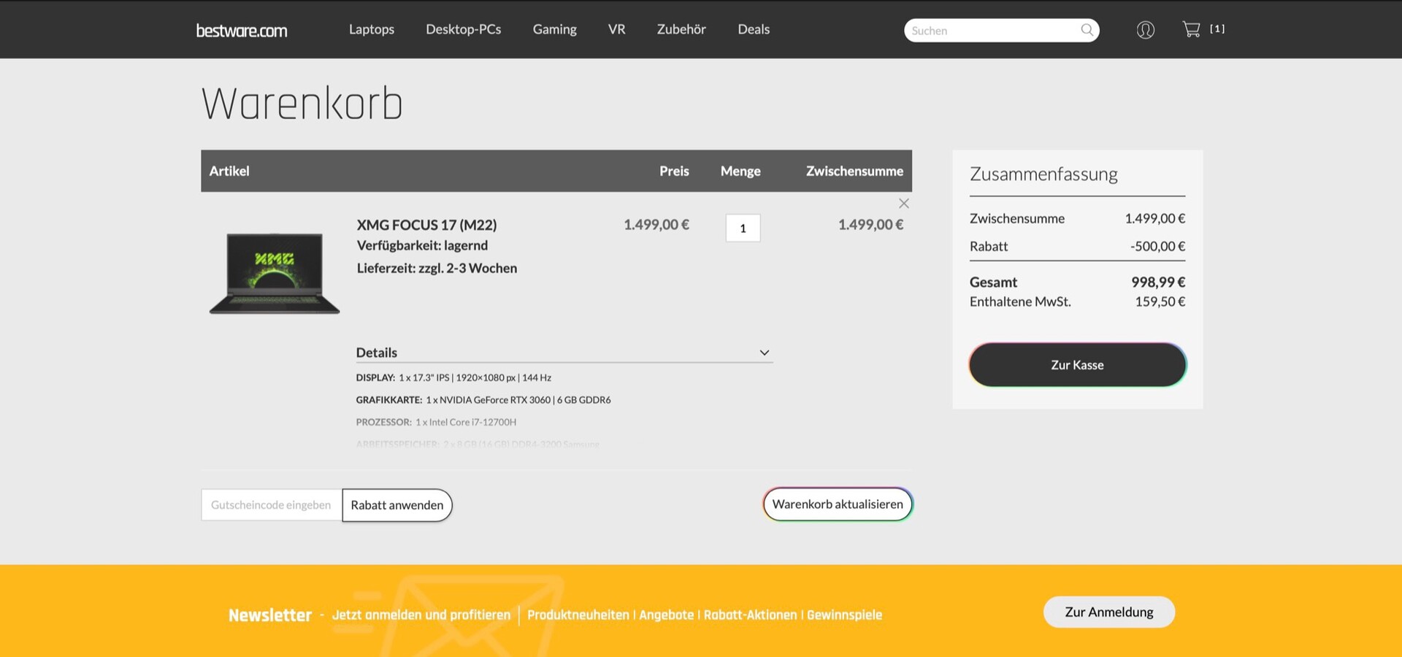
Task: Open the XMG FOCUS 17 (M22) product link
Action: pos(426,225)
